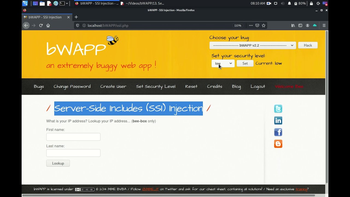The image size is (350, 197).
Task: Open the terminal emulator from the panel
Action: (x=62, y=3)
